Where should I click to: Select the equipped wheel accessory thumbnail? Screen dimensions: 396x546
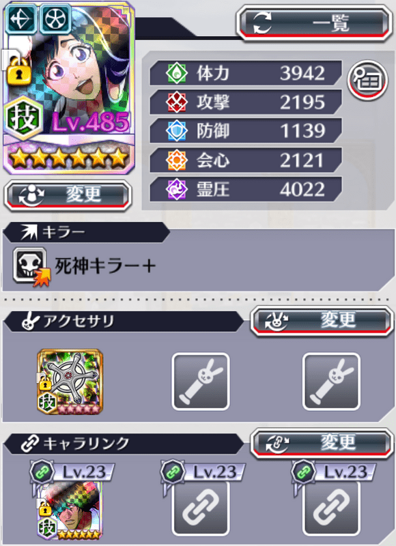tap(70, 382)
